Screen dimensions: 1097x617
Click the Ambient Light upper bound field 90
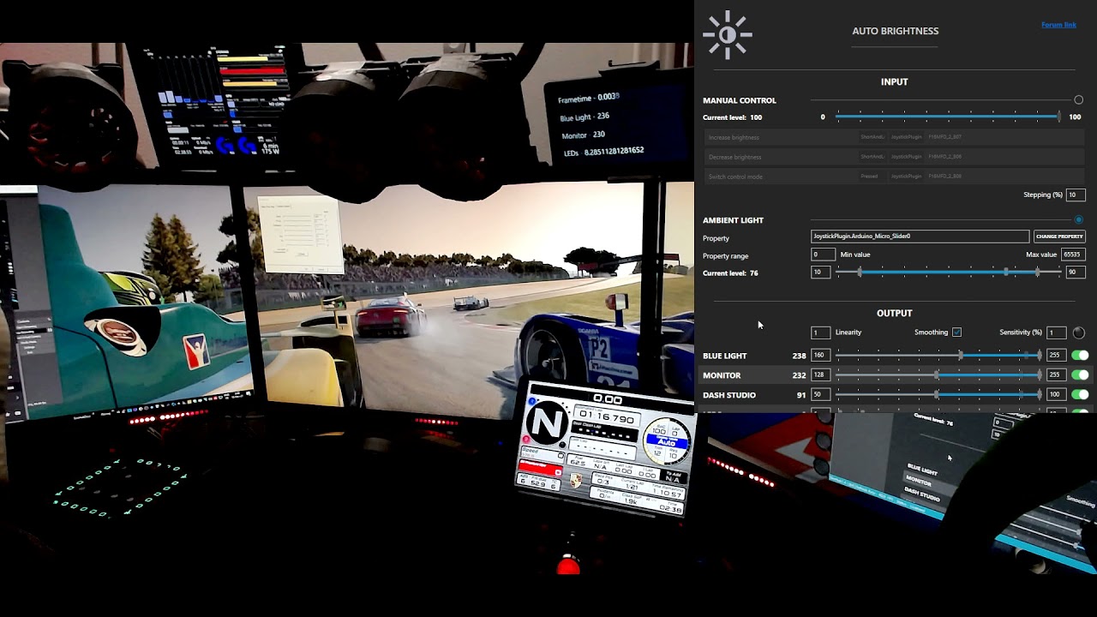1076,273
